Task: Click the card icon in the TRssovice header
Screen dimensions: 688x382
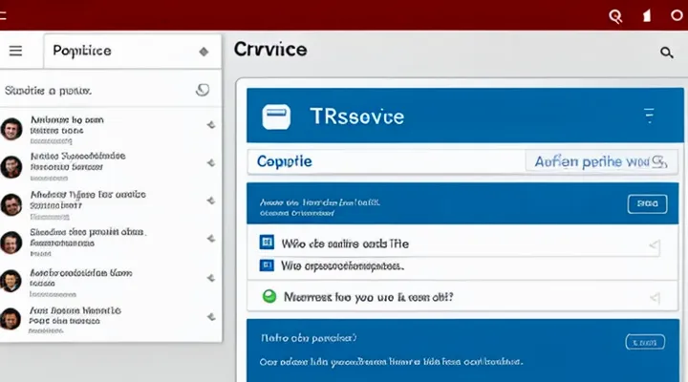Action: click(276, 117)
